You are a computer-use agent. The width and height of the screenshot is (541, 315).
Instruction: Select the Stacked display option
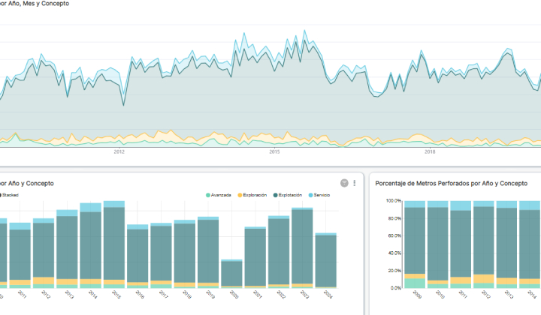click(x=9, y=195)
